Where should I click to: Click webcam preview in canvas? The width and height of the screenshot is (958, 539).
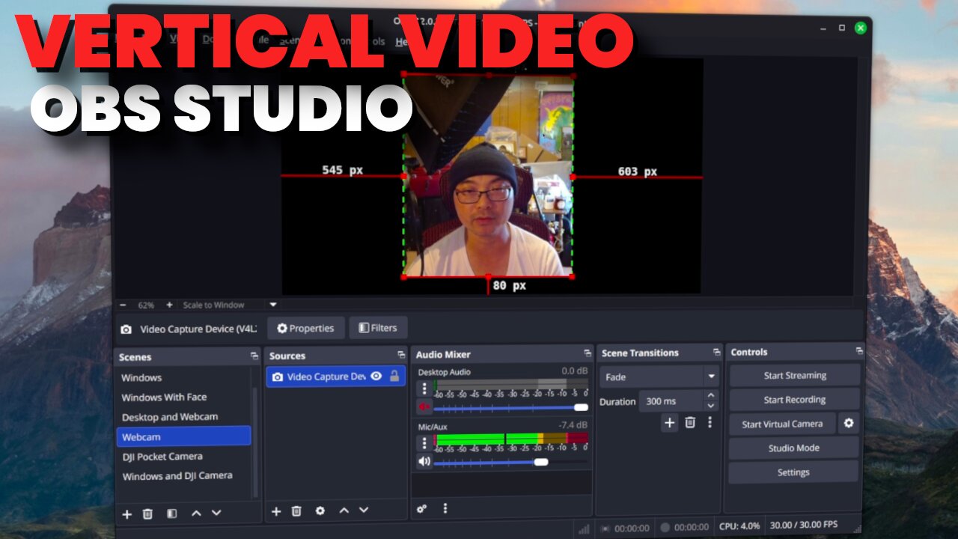(488, 176)
